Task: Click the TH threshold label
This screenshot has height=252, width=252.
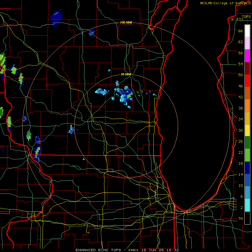Action: click(241, 219)
